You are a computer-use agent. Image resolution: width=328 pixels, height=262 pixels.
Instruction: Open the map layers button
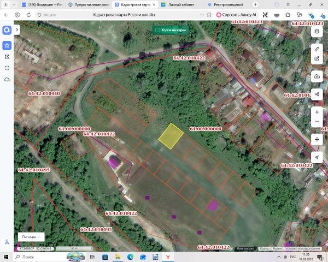[x=317, y=32]
